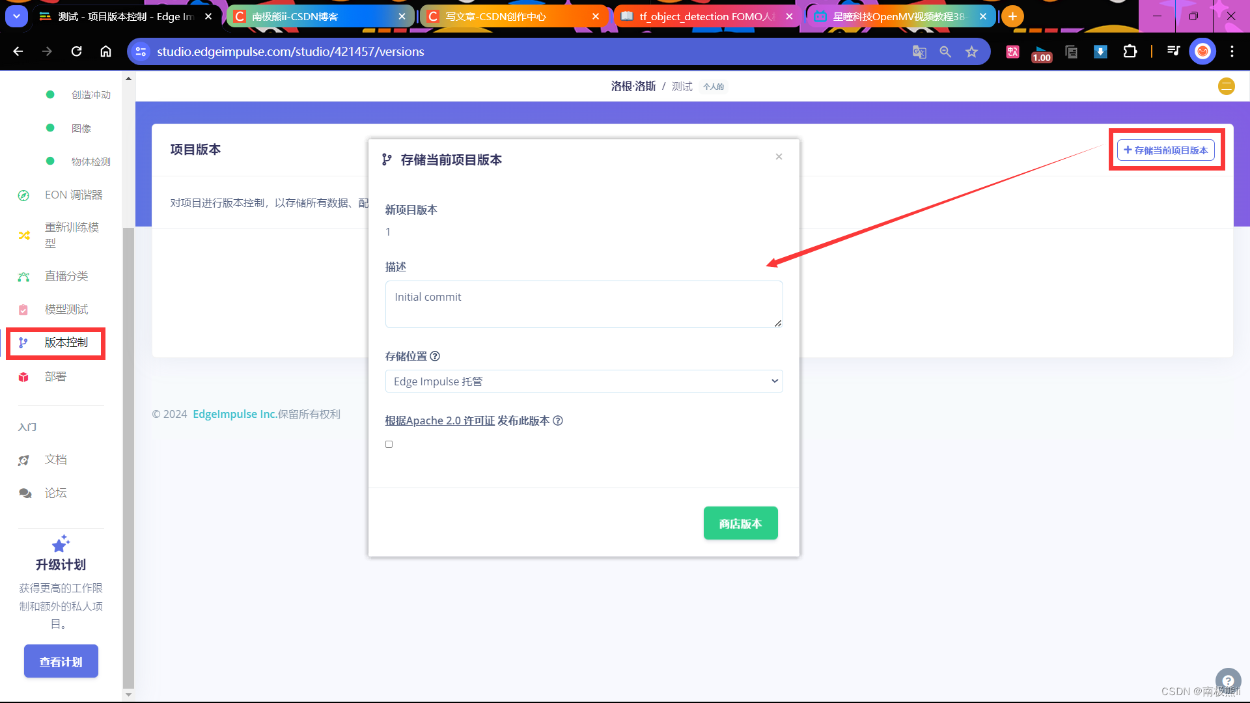Open 直播分类 from sidebar icon
The width and height of the screenshot is (1250, 703).
point(24,277)
